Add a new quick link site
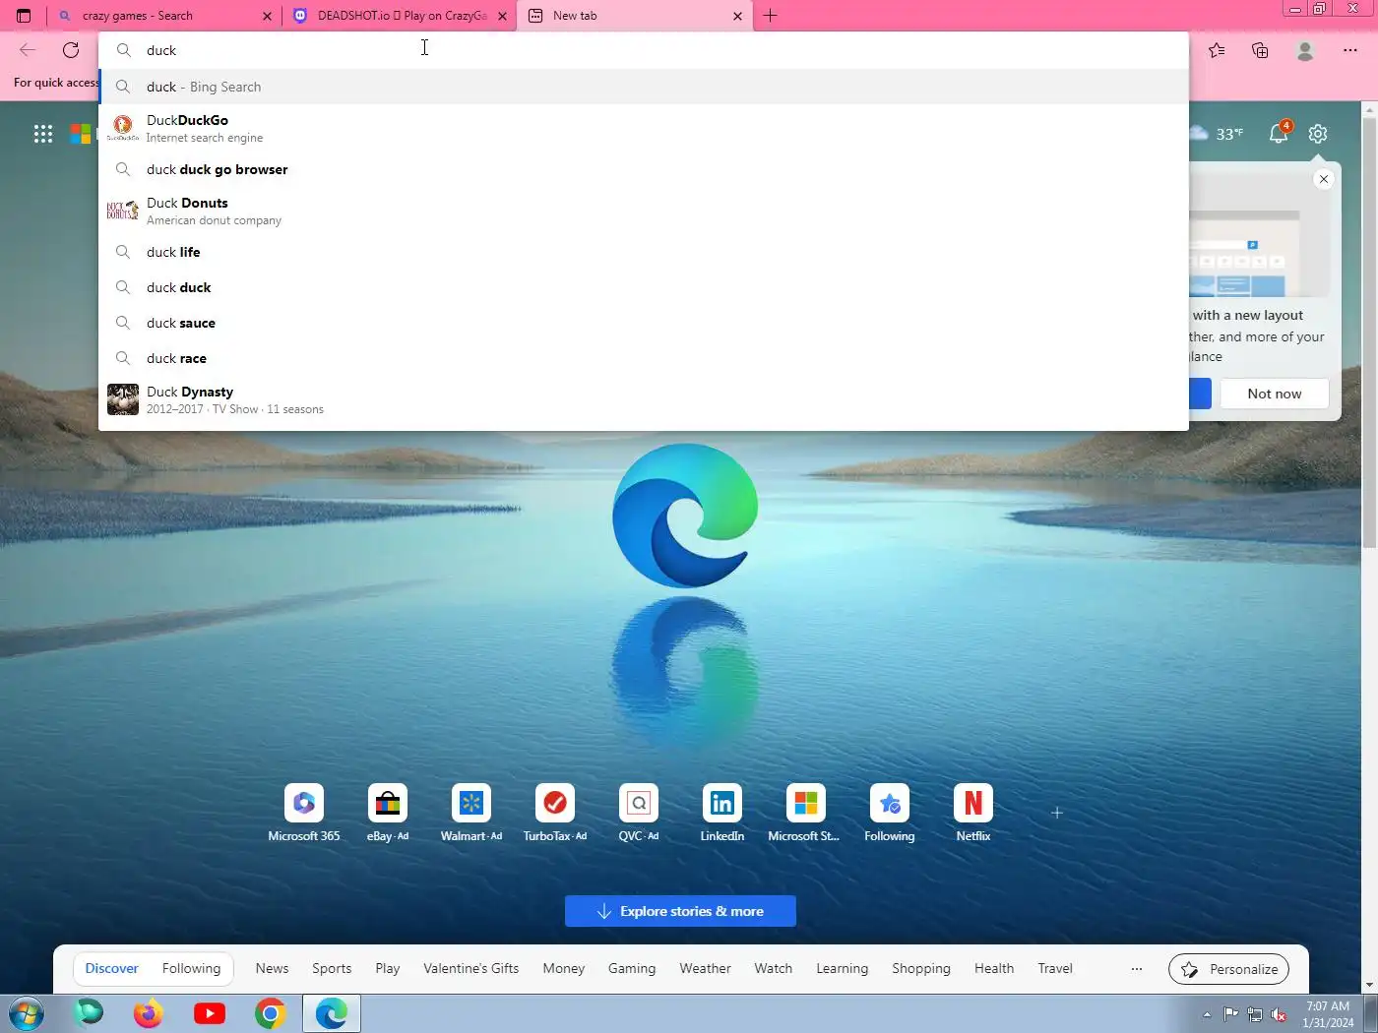This screenshot has width=1378, height=1033. click(x=1057, y=813)
